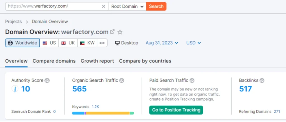This screenshot has width=286, height=122.
Task: Open the USD currency dropdown
Action: pos(194,43)
